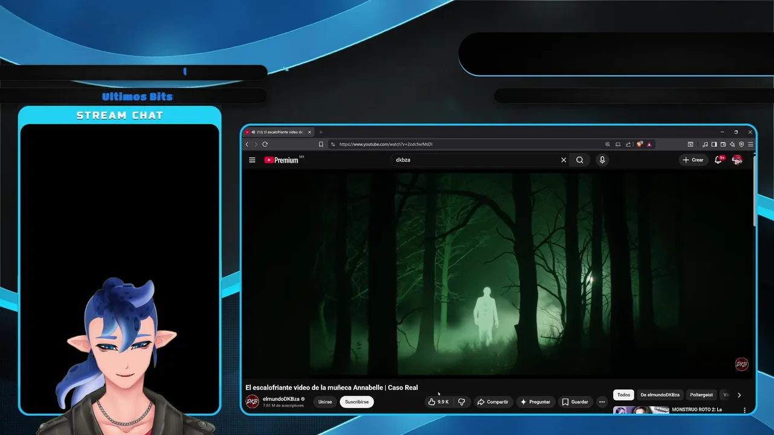Click the browser forward arrow

pos(256,144)
